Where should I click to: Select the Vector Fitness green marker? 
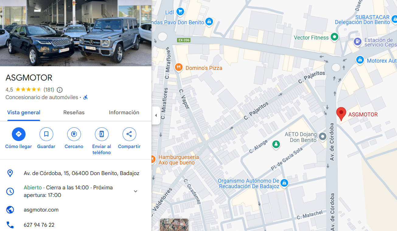[x=335, y=37]
